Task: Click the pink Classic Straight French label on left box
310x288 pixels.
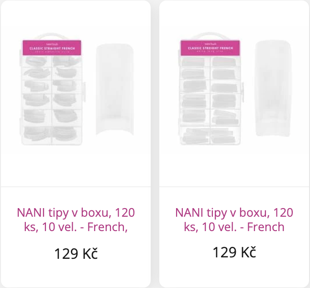Action: (x=52, y=48)
